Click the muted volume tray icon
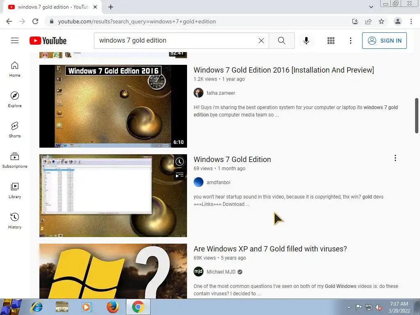This screenshot has height=315, width=420. coord(379,307)
